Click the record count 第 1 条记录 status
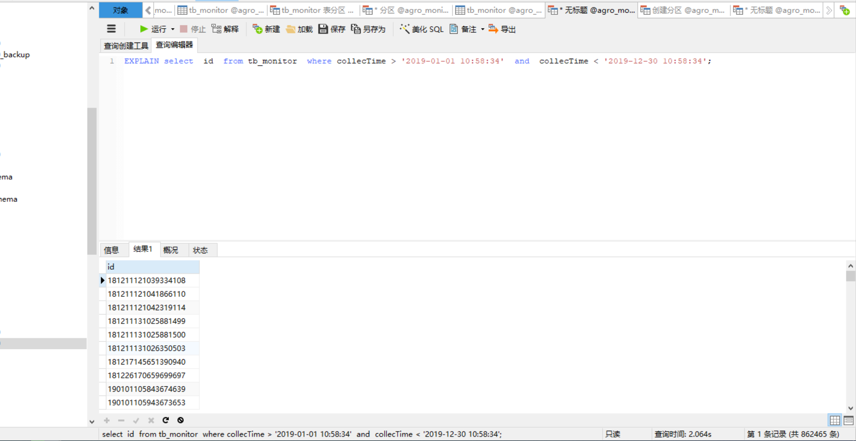 tap(793, 434)
